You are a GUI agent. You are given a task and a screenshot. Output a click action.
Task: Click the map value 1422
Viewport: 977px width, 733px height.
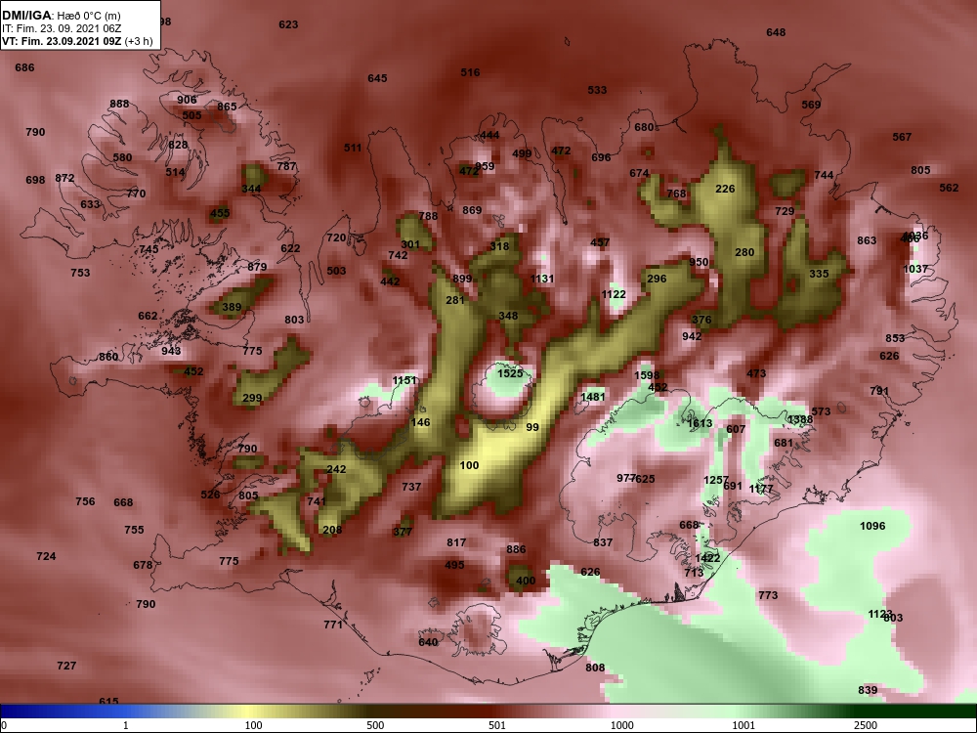[707, 558]
